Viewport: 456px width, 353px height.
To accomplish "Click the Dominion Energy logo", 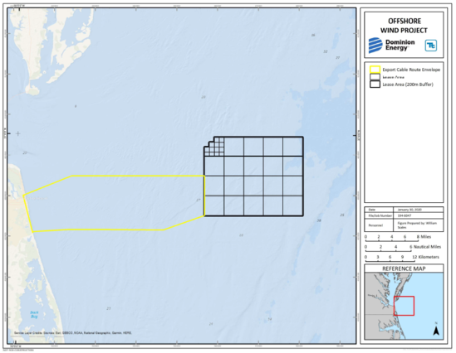I will tap(392, 46).
